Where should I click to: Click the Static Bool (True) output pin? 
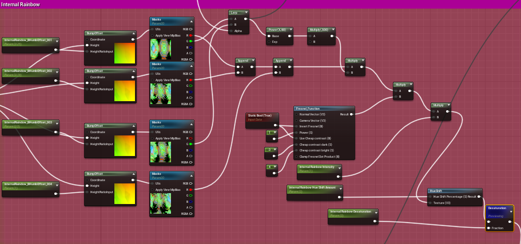pos(275,125)
